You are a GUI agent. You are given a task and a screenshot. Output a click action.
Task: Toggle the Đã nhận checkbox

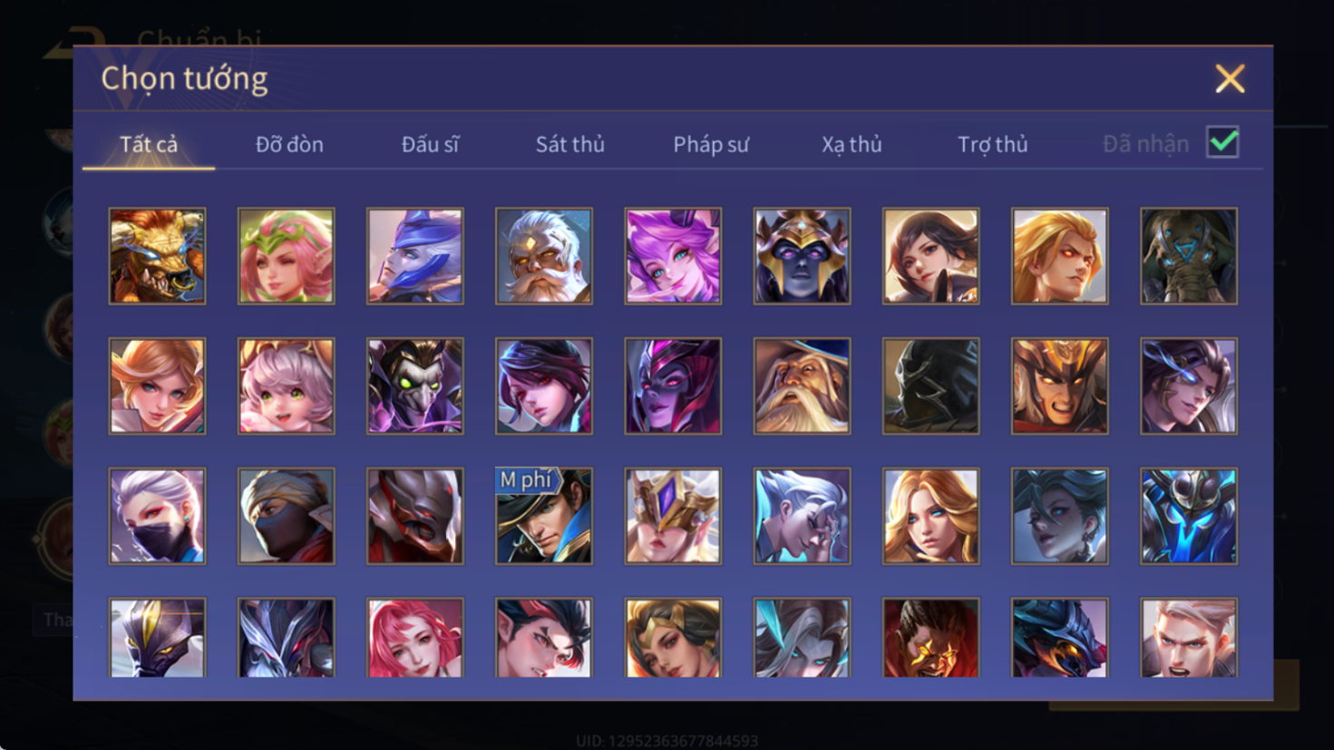[x=1222, y=142]
